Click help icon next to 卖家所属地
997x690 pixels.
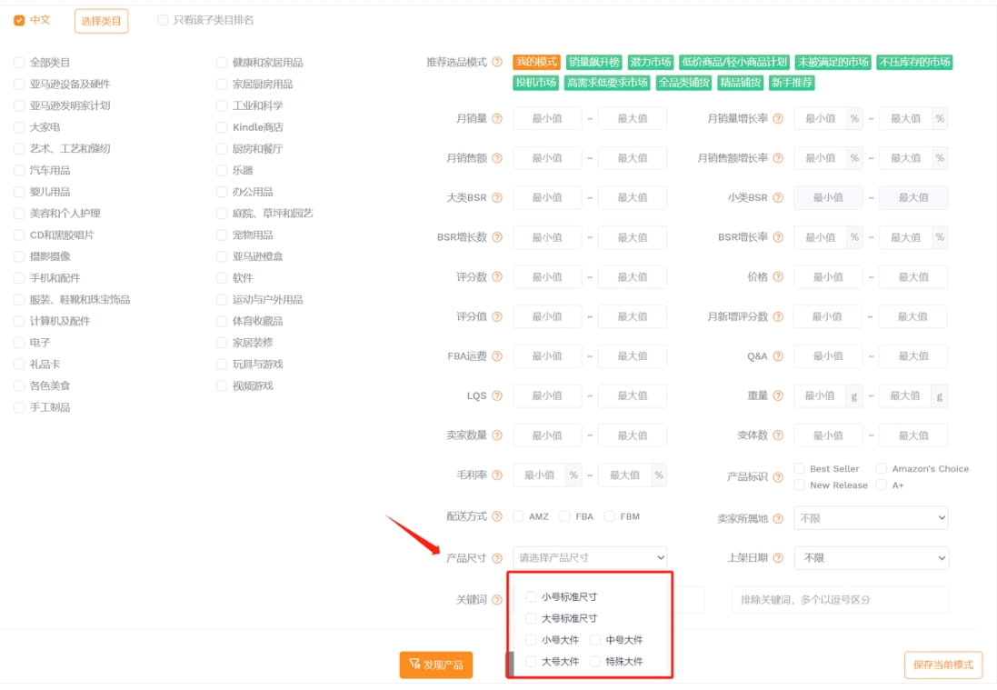pyautogui.click(x=778, y=519)
